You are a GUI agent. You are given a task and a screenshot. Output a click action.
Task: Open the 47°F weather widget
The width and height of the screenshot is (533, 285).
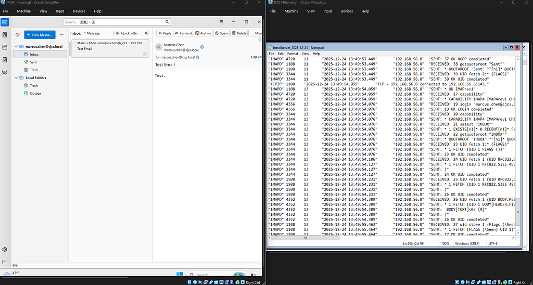point(11,274)
